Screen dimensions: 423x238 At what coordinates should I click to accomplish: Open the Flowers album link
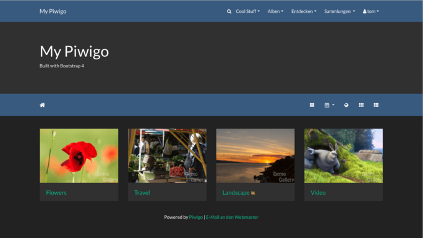click(56, 192)
